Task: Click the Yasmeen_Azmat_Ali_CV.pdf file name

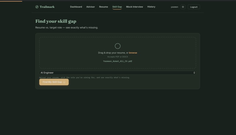Action: (x=117, y=61)
